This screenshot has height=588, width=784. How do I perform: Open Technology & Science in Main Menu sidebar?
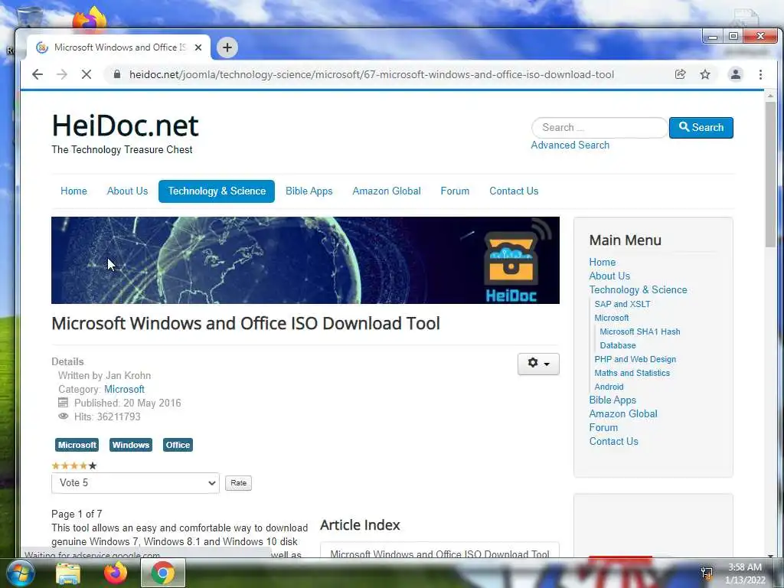[638, 290]
